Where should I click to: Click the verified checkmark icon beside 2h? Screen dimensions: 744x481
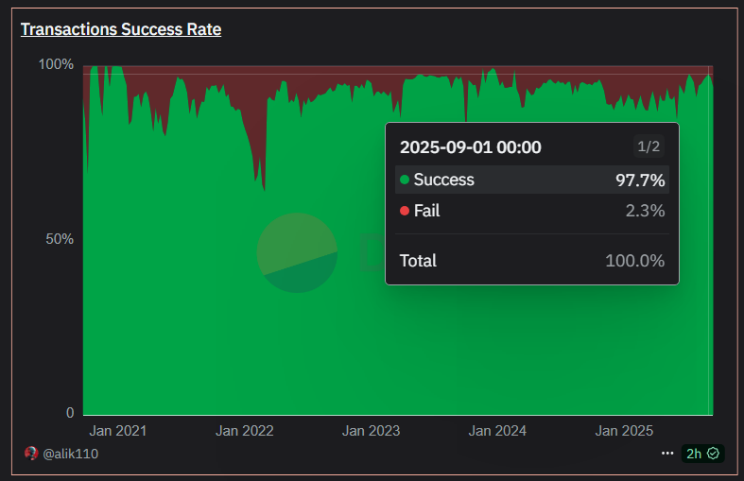pos(713,454)
